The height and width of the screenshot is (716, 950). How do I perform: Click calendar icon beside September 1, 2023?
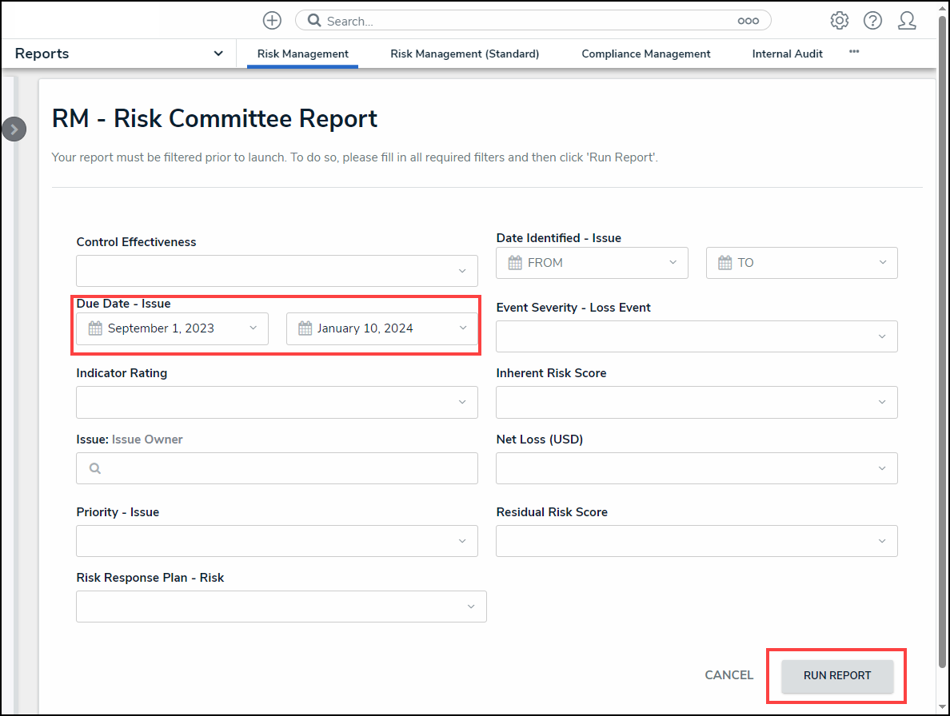point(95,328)
